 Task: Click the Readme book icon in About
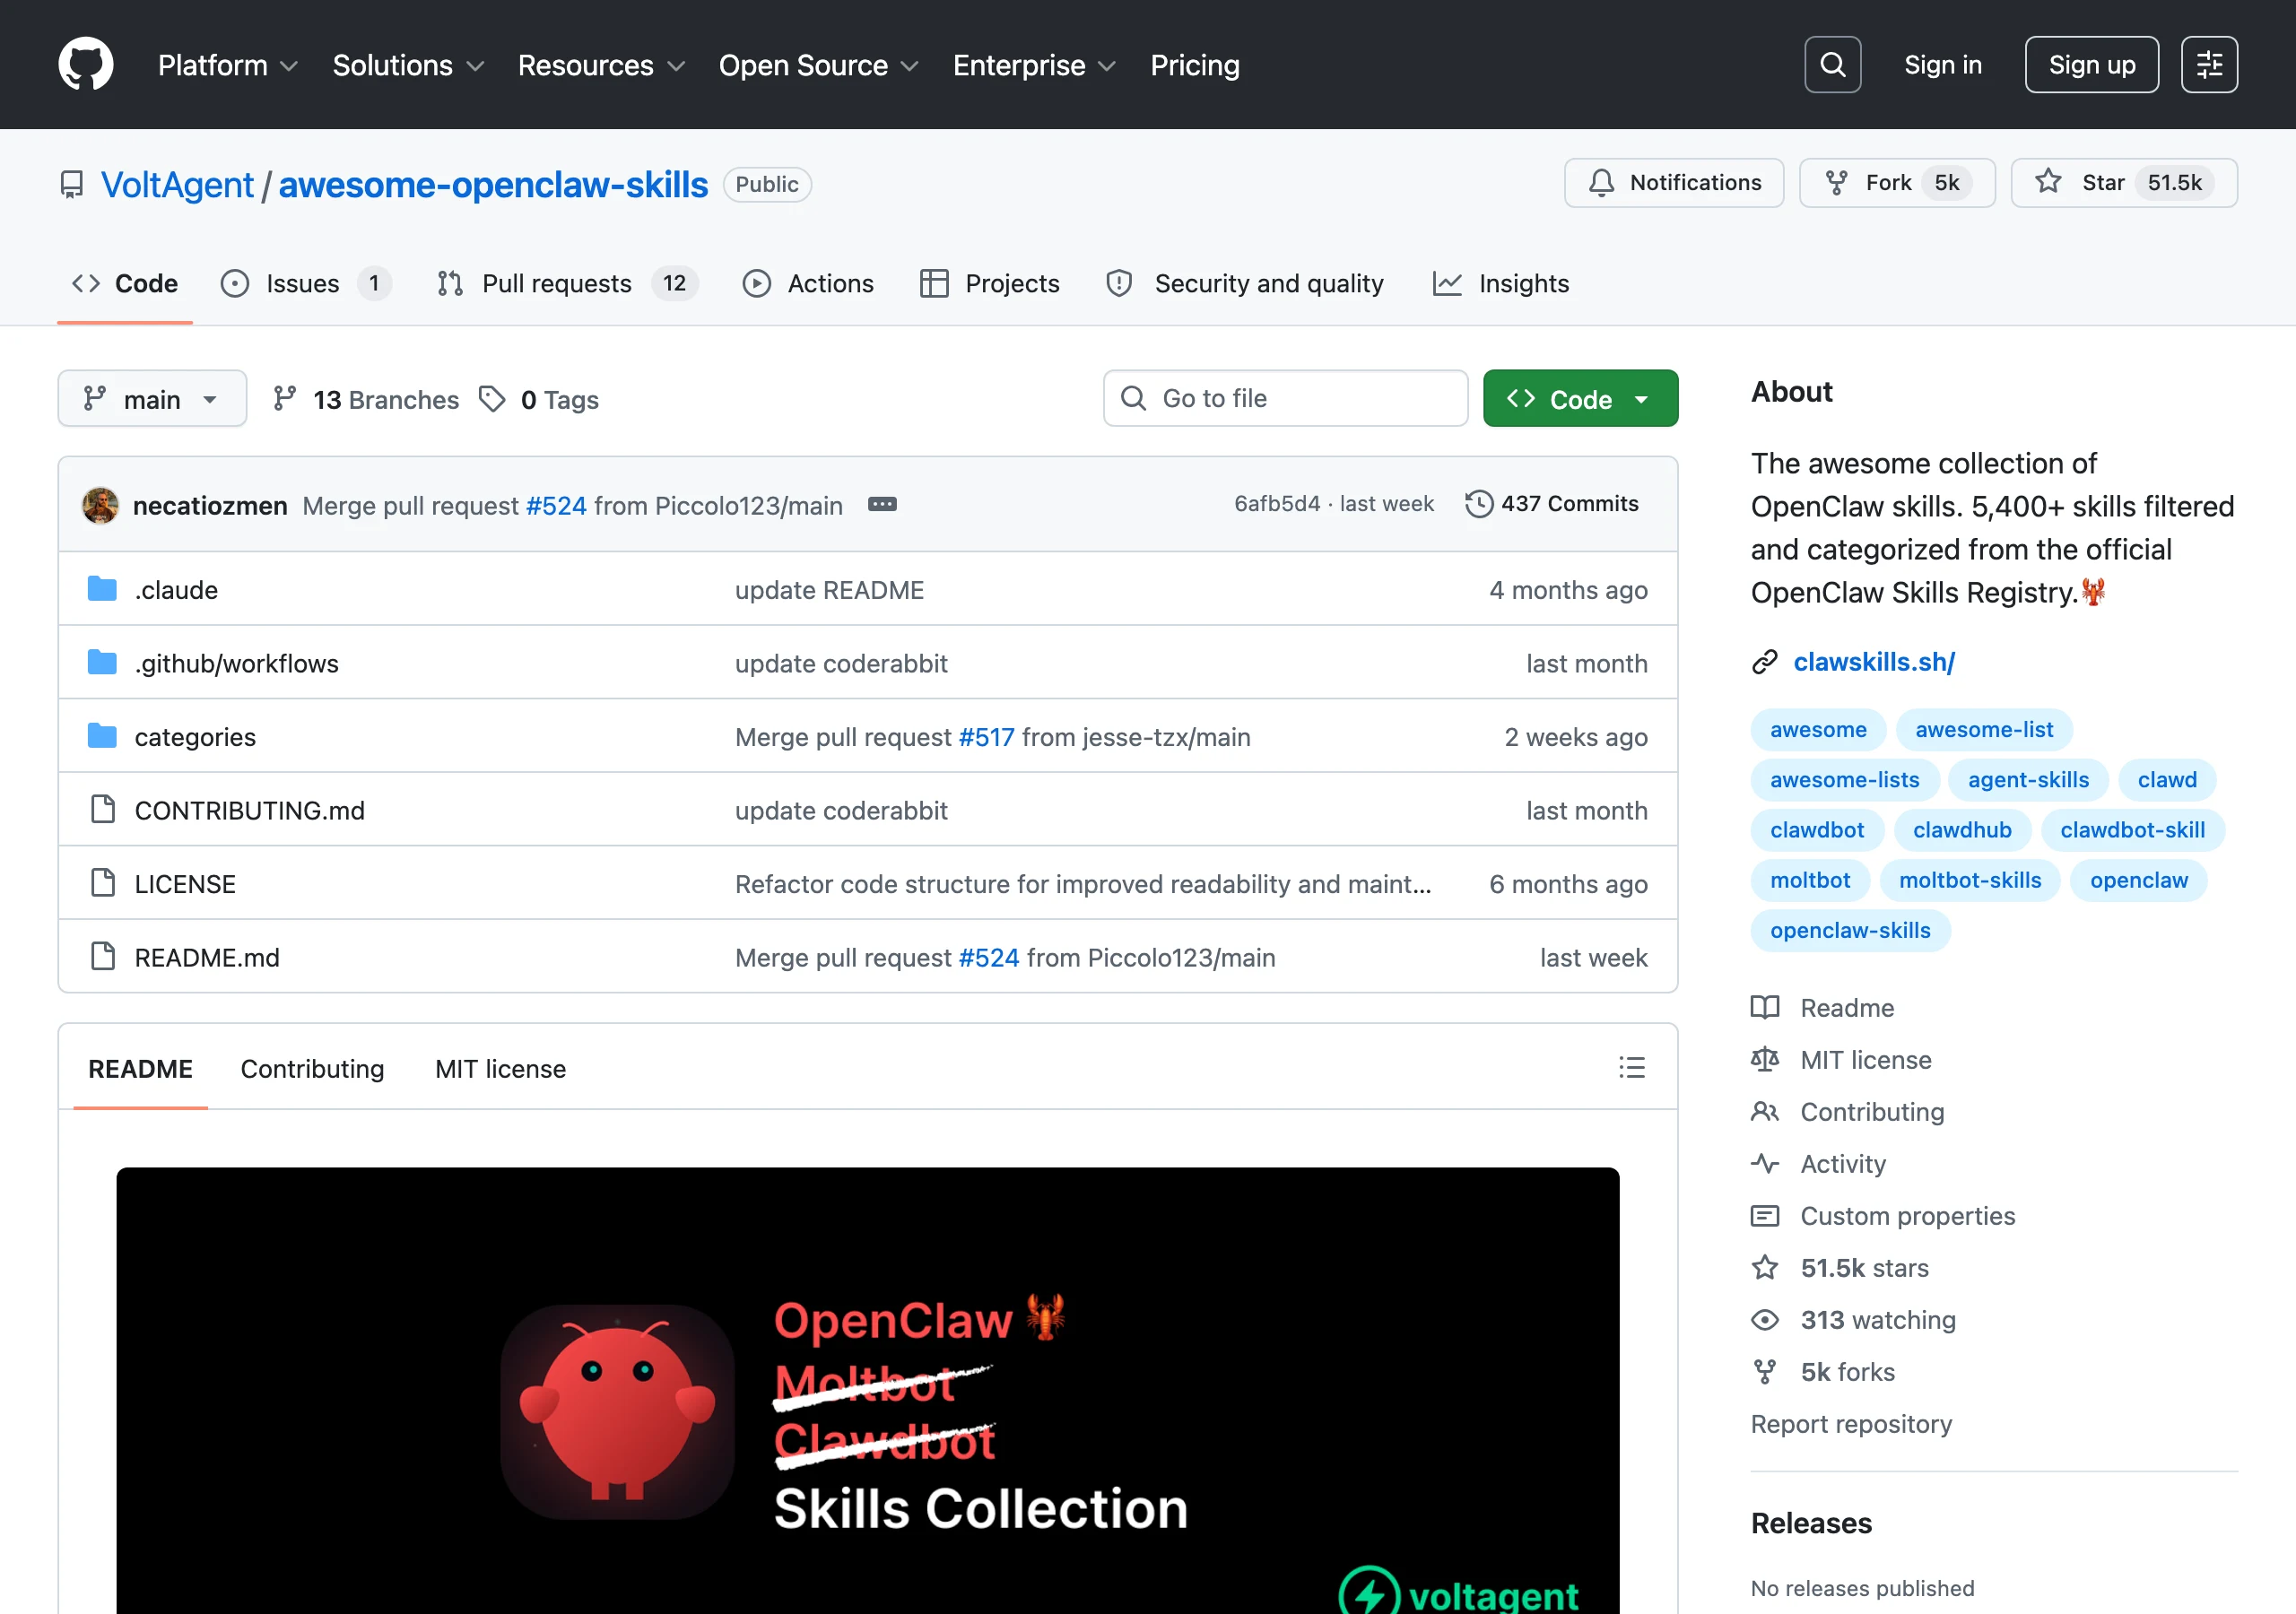click(x=1764, y=1007)
